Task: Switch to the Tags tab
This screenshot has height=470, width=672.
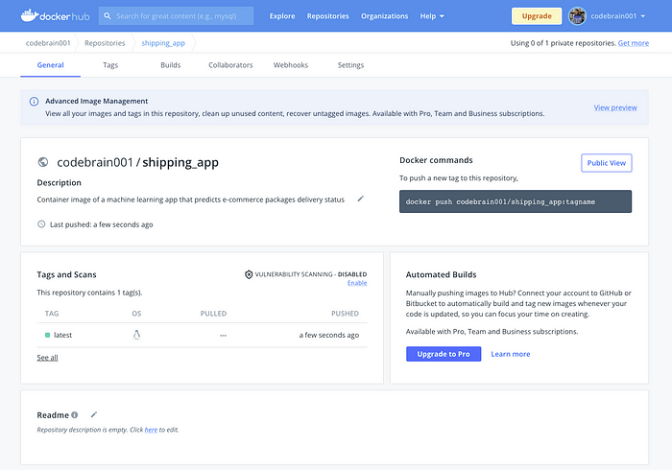Action: click(x=110, y=65)
